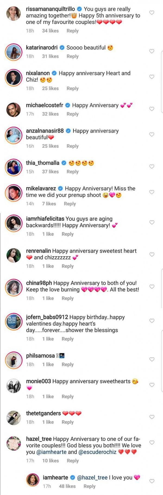Like rissamananquiltrillo's comment with the heart
The width and height of the screenshot is (163, 495).
[x=152, y=13]
